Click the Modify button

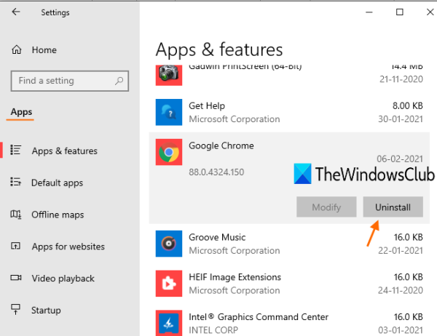[x=326, y=207]
